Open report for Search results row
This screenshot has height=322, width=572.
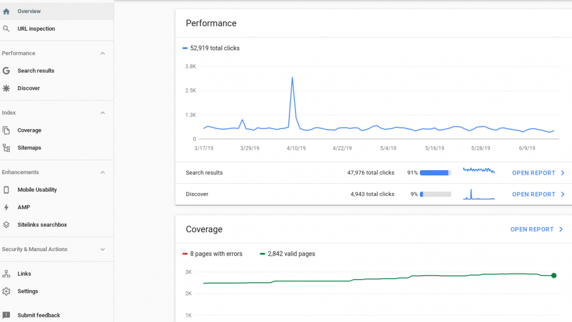point(538,173)
